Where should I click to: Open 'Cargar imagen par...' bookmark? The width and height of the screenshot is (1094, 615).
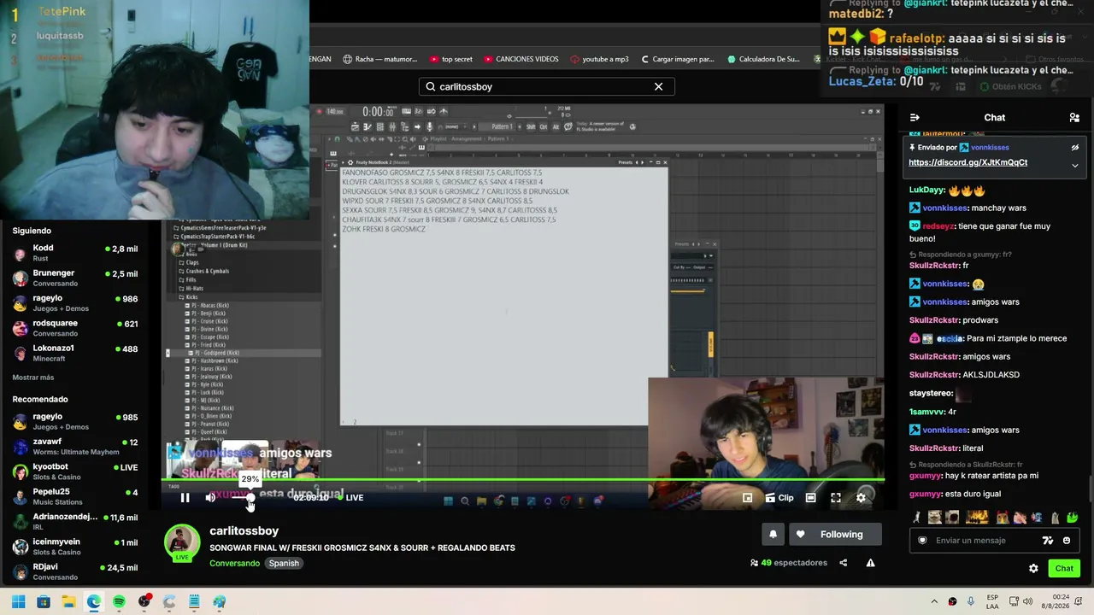point(677,59)
